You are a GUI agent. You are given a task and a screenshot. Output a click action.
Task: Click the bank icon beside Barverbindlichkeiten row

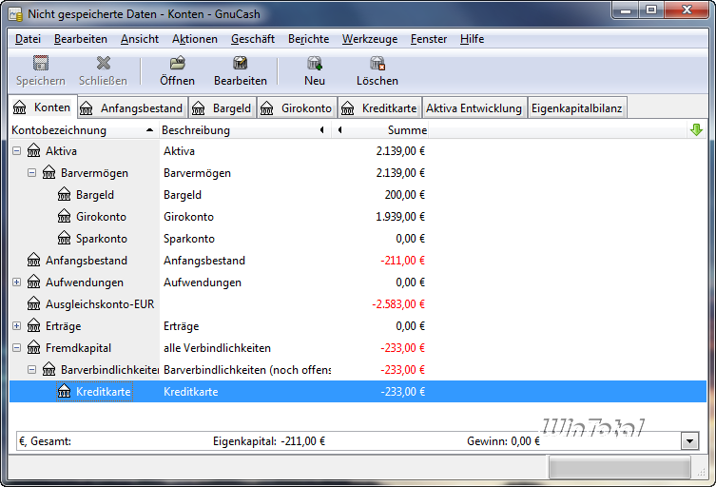point(48,370)
